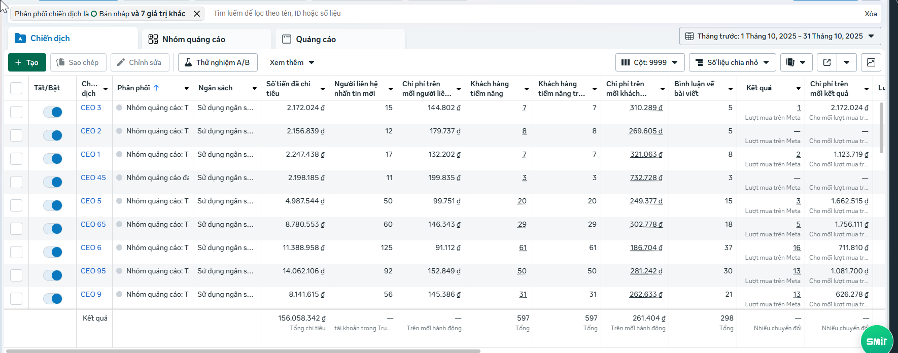Disable the CEO 9 campaign switch
The image size is (898, 353).
pos(53,299)
